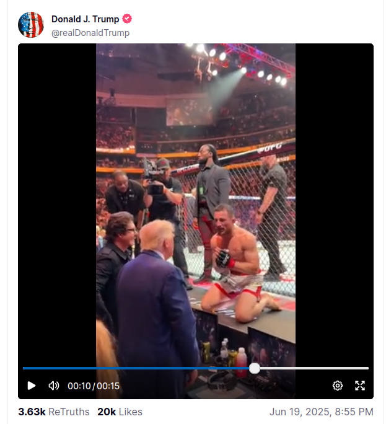Visit the @realDonaldTrump handle
Image resolution: width=386 pixels, height=424 pixels.
(90, 33)
